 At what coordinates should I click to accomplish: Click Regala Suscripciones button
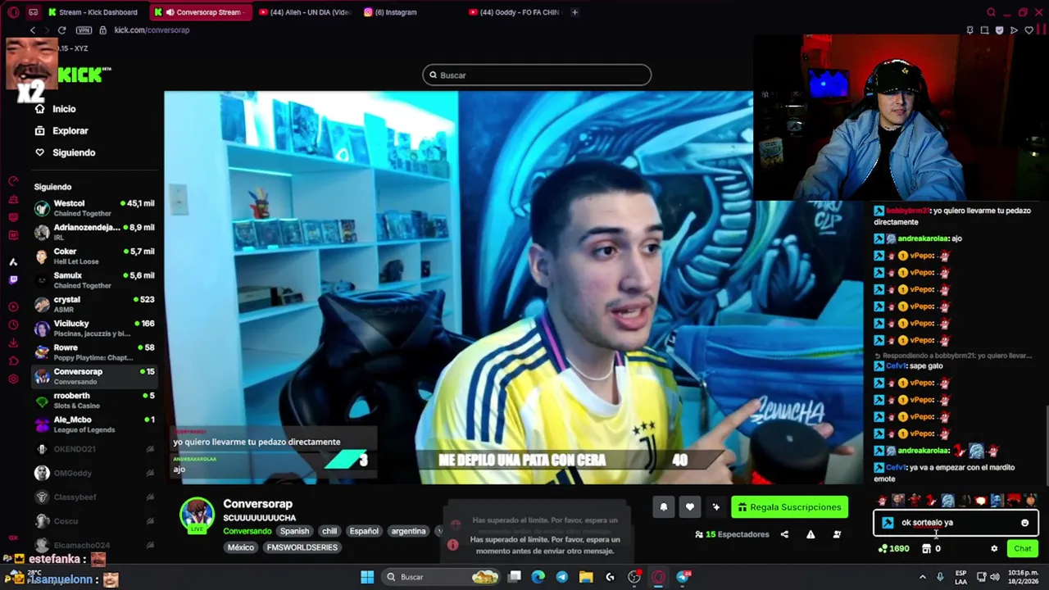(789, 507)
